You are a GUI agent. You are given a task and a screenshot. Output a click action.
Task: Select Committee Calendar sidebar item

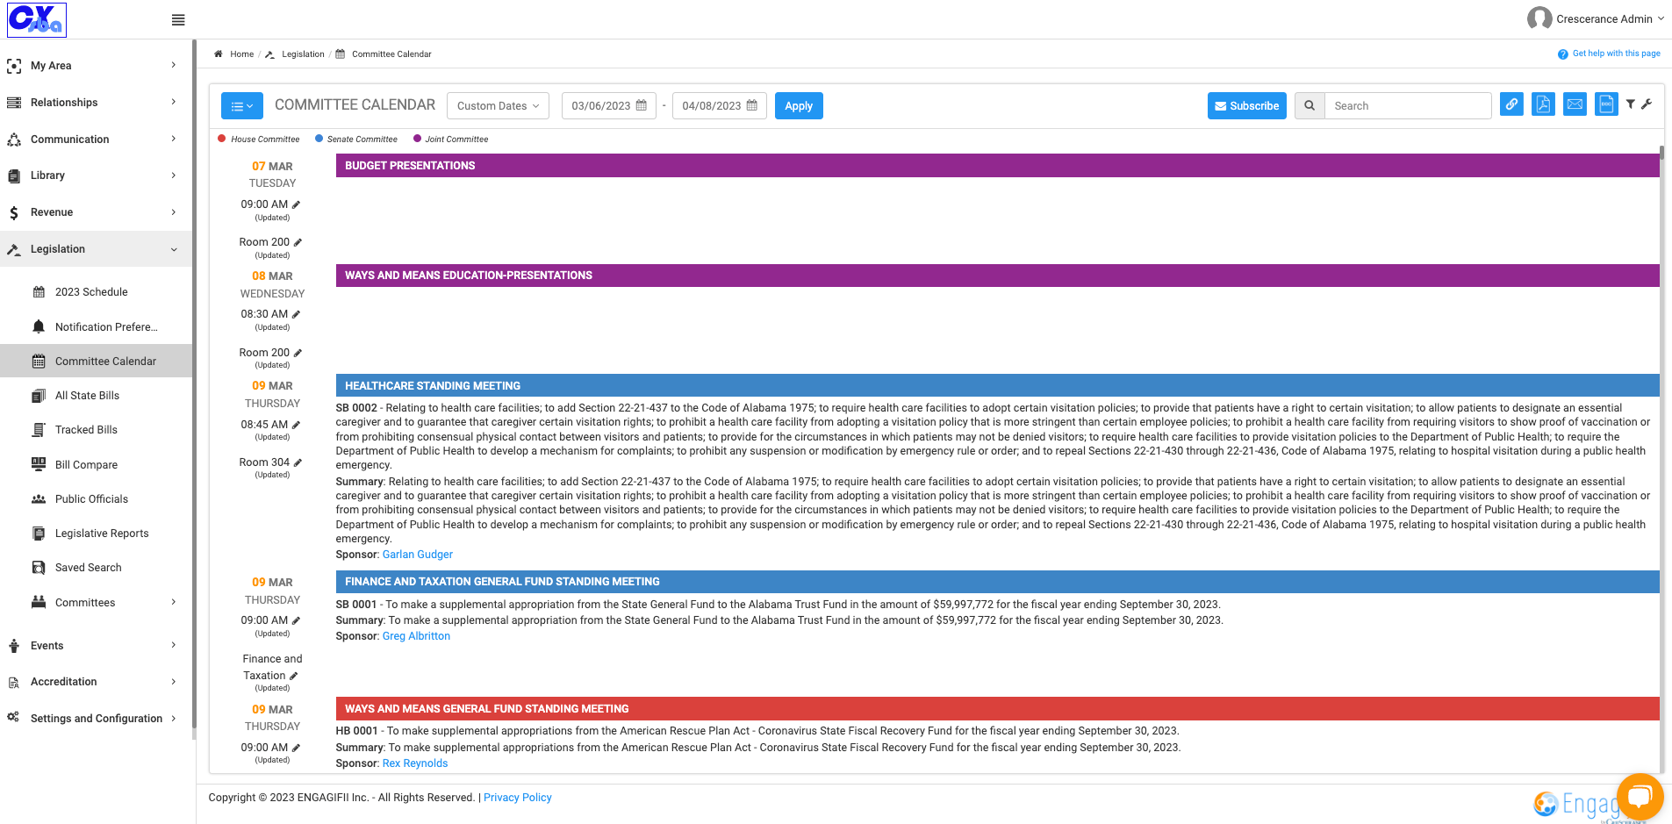tap(97, 362)
